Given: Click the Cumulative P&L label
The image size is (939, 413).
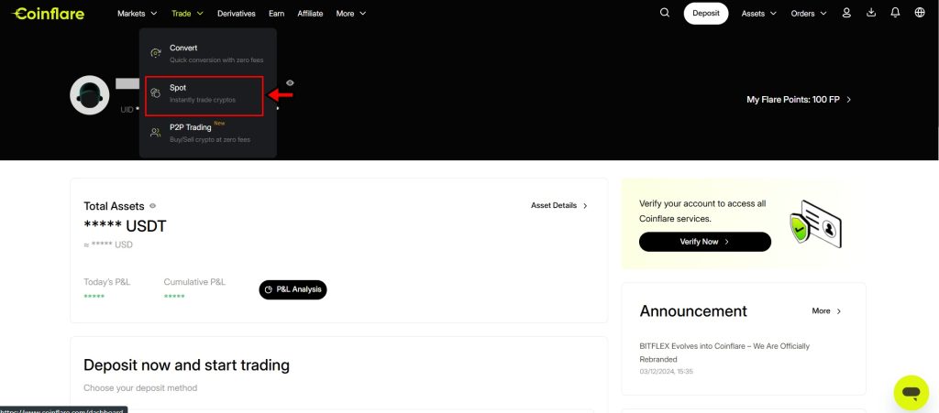Looking at the screenshot, I should point(194,282).
